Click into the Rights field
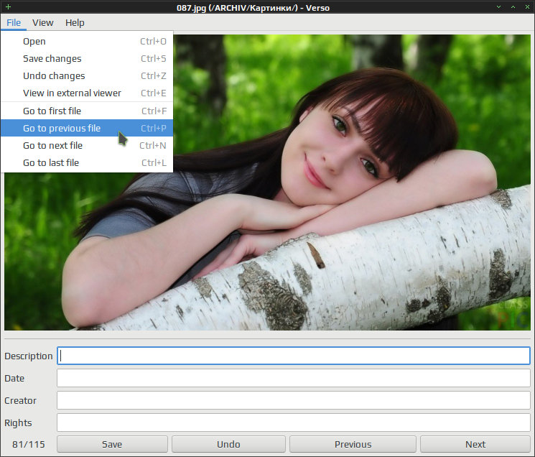The height and width of the screenshot is (457, 535). (294, 423)
